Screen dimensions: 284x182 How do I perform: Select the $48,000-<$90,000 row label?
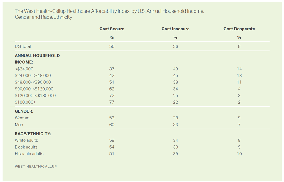point(33,82)
